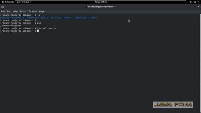Click the terminal window menu icon in title bar
The height and width of the screenshot is (113, 201).
pos(3,7)
